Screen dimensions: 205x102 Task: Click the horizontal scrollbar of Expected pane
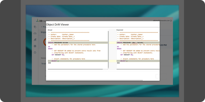138,69
